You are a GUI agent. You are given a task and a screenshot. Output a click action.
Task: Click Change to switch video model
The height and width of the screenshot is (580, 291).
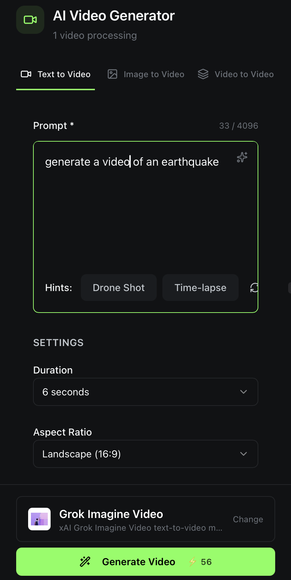click(x=248, y=519)
